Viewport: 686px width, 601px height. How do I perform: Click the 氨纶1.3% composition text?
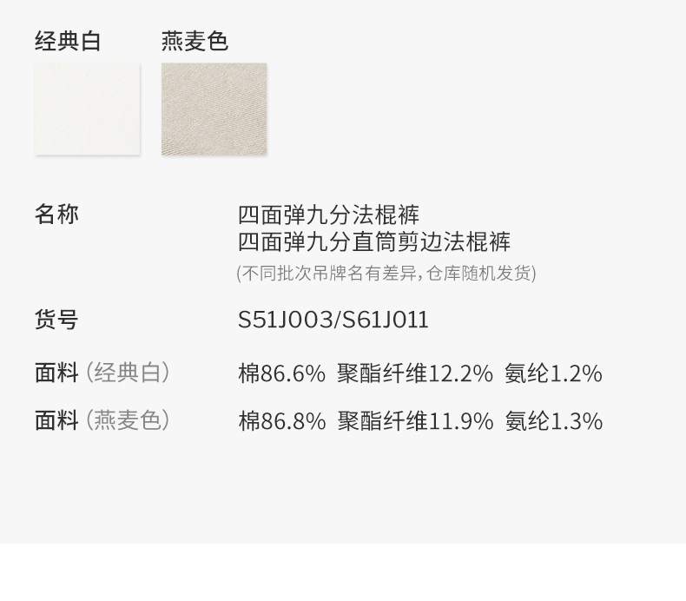point(553,421)
